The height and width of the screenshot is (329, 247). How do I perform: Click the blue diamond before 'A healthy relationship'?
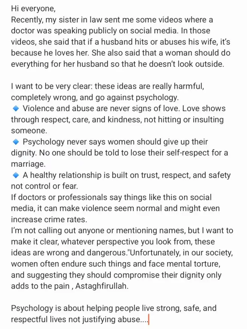pos(16,175)
